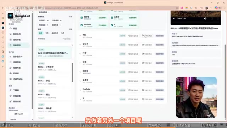Clear filters with the X button
227x128 pixels.
[66, 39]
